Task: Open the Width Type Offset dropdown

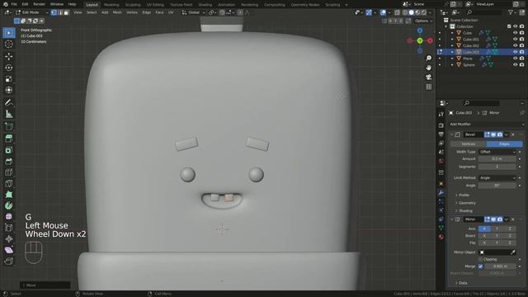Action: (x=497, y=152)
